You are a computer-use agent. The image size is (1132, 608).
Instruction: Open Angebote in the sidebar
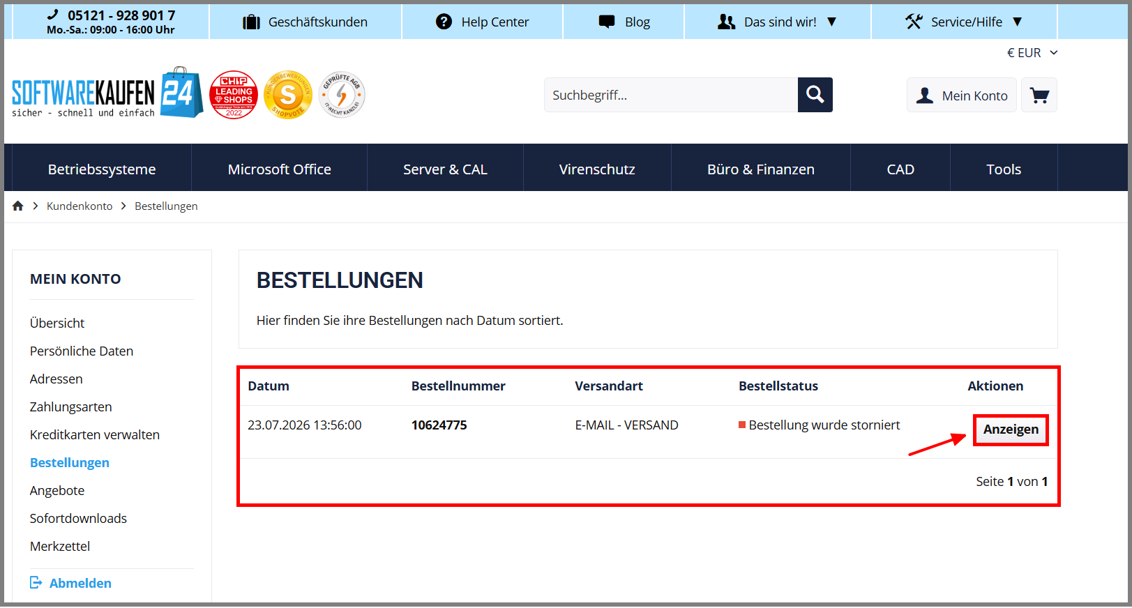(x=57, y=490)
